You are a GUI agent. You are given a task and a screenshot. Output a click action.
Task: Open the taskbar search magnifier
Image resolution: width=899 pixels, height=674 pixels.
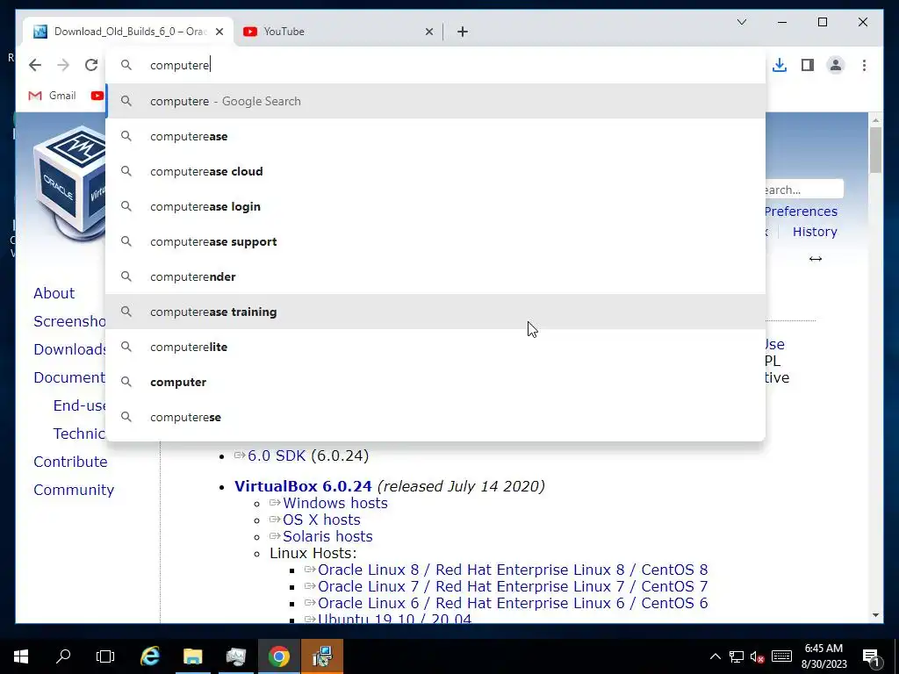point(63,656)
